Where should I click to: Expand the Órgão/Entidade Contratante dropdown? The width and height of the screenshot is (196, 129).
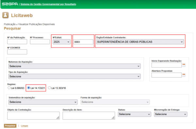(140, 42)
